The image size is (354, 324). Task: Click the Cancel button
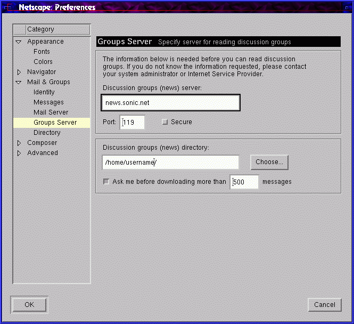[325, 305]
